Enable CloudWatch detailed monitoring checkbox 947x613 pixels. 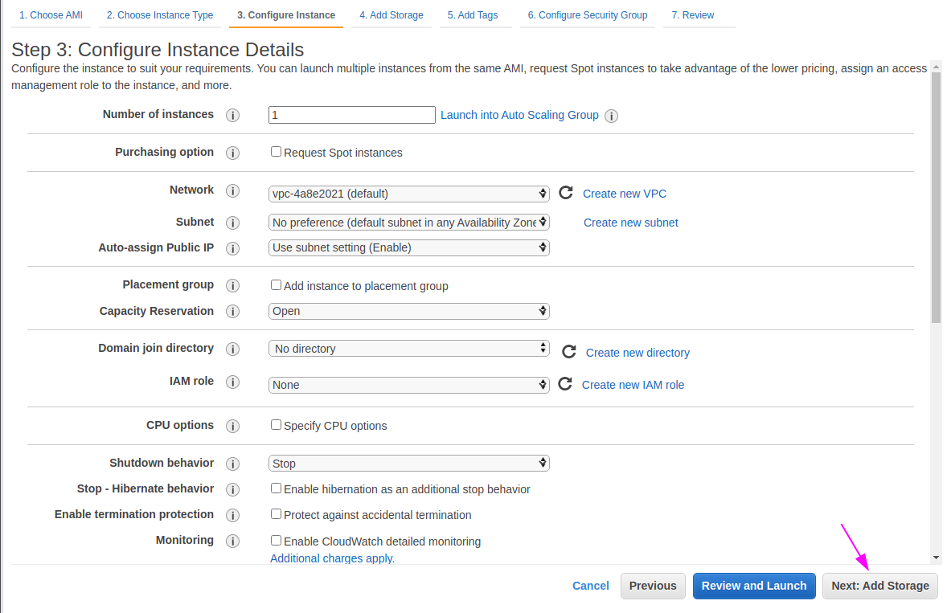coord(276,541)
